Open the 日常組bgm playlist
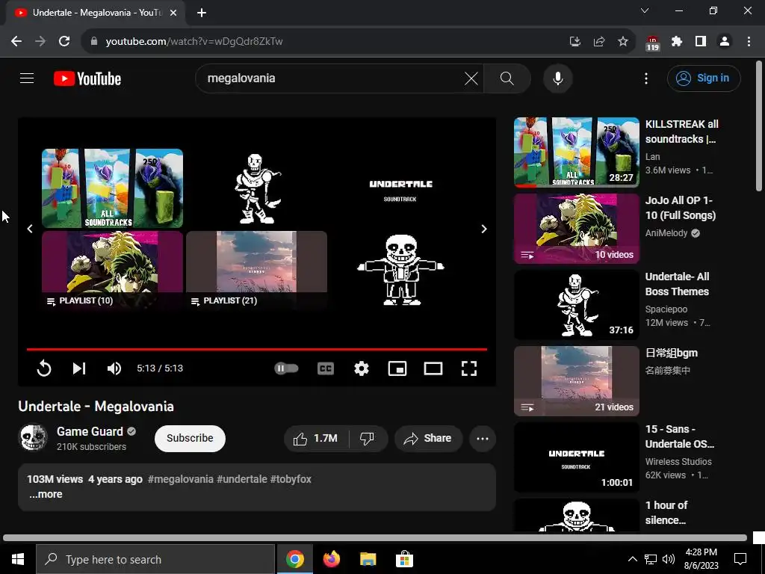The image size is (765, 574). pyautogui.click(x=672, y=353)
